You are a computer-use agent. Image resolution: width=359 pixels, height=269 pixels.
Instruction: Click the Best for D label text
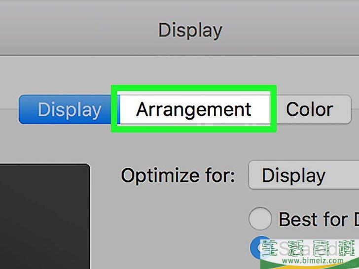319,219
